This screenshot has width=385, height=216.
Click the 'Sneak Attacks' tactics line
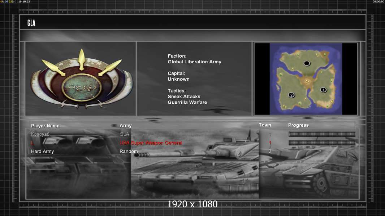(x=184, y=96)
